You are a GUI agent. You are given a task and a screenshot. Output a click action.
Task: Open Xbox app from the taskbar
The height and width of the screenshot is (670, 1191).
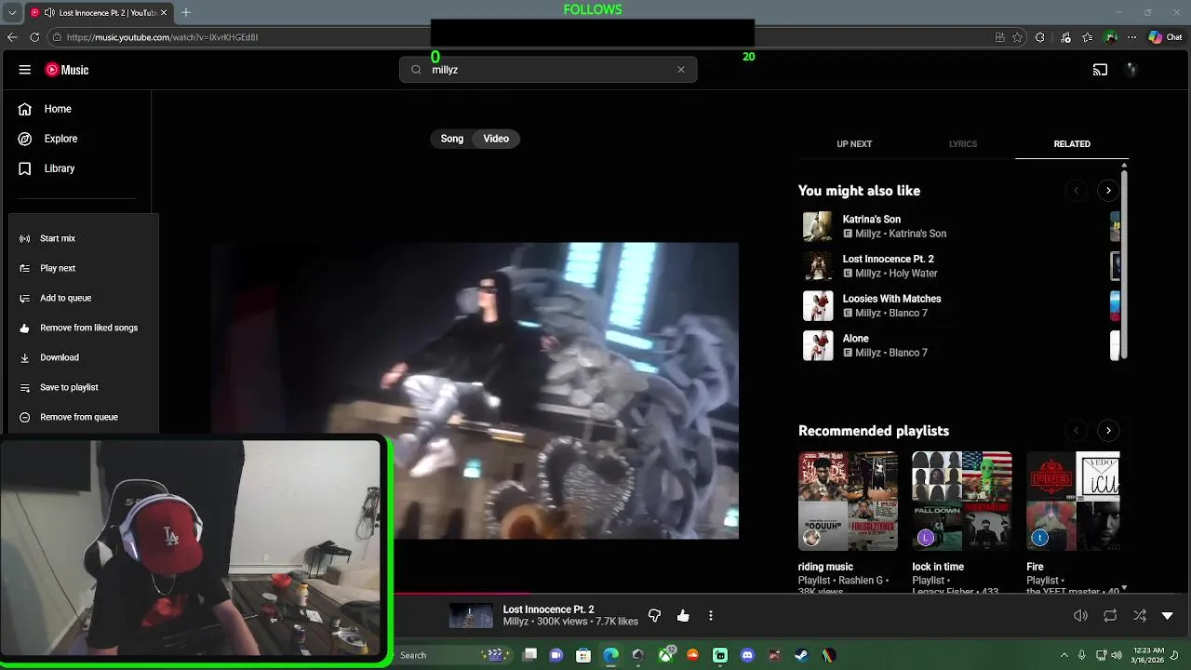pos(665,655)
